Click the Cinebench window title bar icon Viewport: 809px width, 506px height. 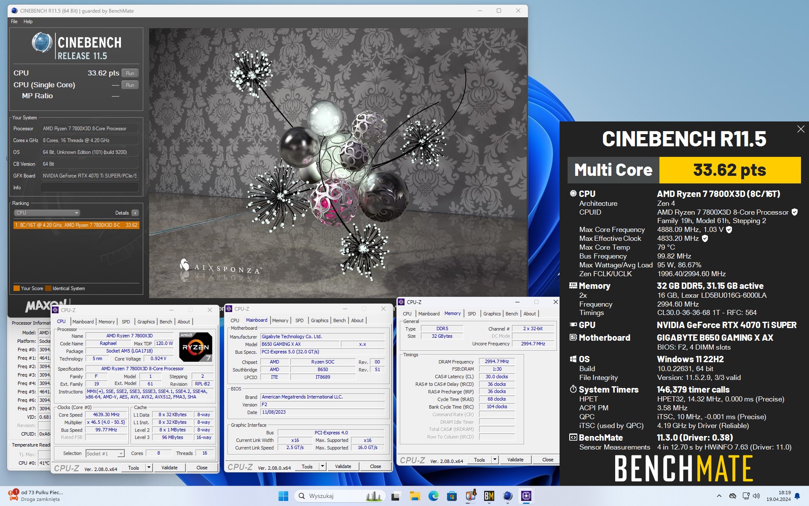pos(15,11)
